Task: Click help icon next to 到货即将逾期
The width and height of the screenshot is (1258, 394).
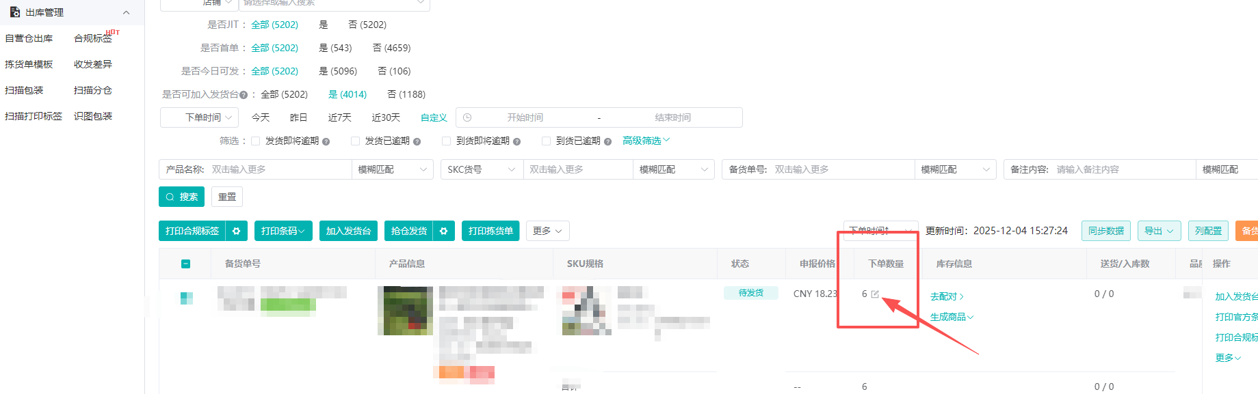Action: 516,141
